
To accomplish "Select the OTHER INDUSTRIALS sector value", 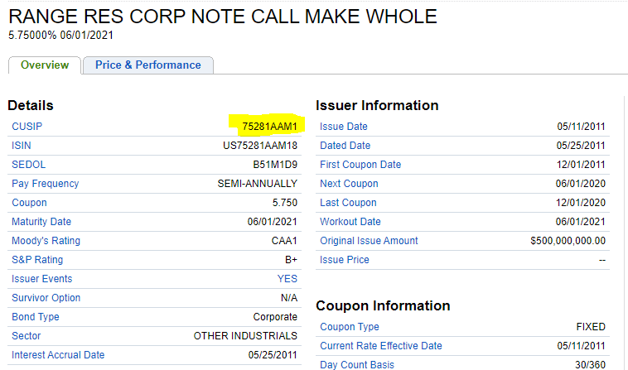I will tap(245, 336).
